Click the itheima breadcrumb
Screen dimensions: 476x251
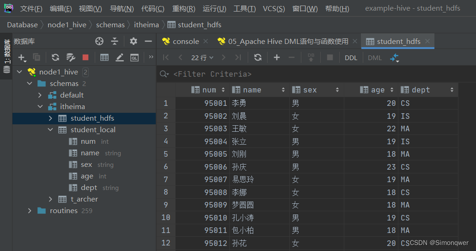[146, 25]
